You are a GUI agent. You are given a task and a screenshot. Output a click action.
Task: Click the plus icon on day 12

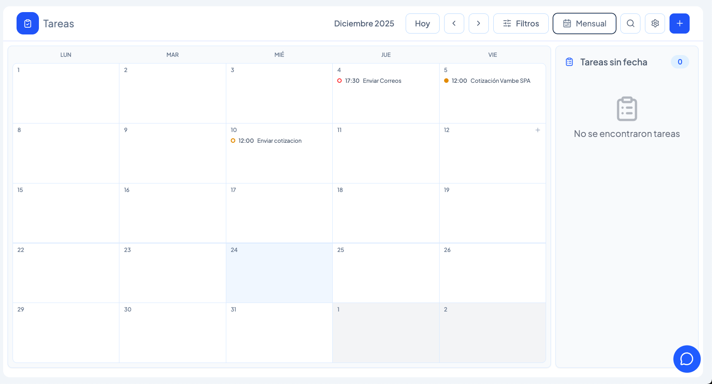tap(538, 130)
